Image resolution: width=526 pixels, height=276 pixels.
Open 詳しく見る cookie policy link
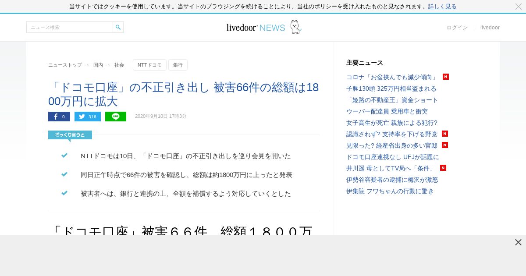[x=442, y=7]
